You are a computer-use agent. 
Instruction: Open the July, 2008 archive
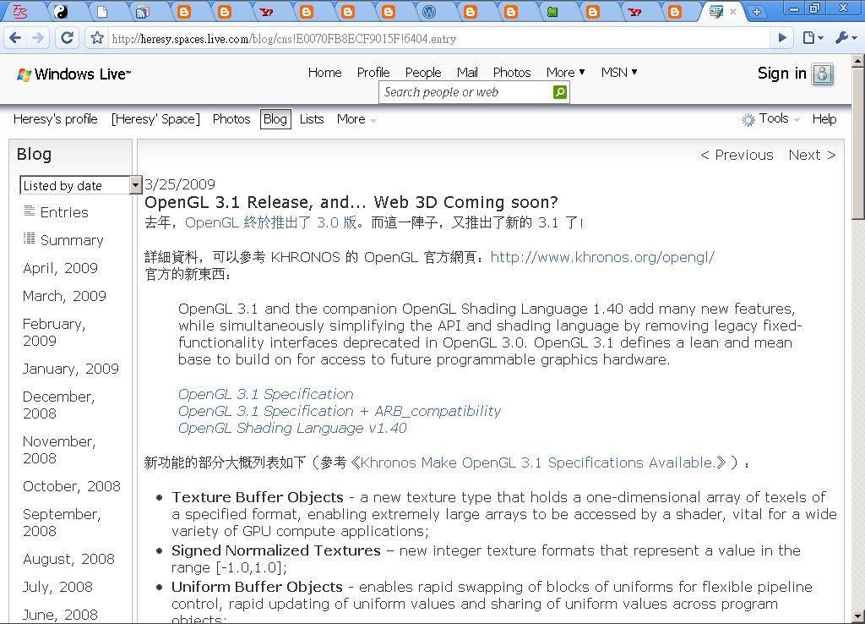coord(57,587)
